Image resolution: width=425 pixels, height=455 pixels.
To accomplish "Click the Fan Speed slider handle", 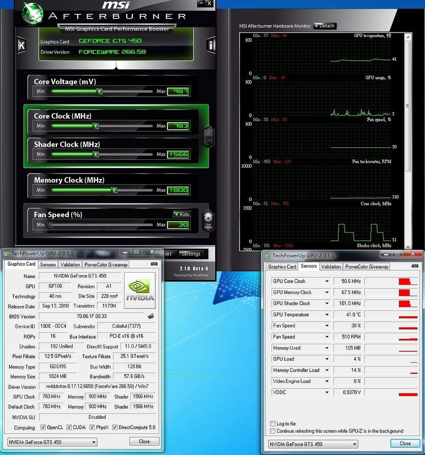I will (x=51, y=225).
